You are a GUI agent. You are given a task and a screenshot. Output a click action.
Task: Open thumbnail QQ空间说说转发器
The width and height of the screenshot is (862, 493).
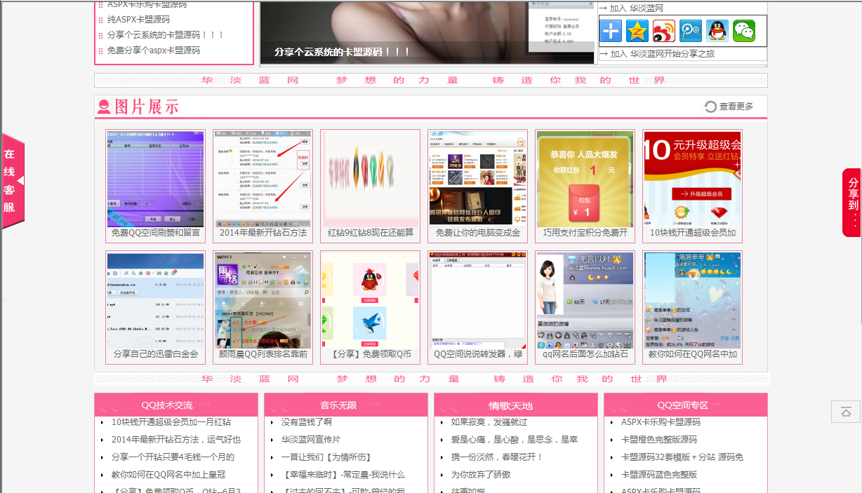[x=477, y=307]
